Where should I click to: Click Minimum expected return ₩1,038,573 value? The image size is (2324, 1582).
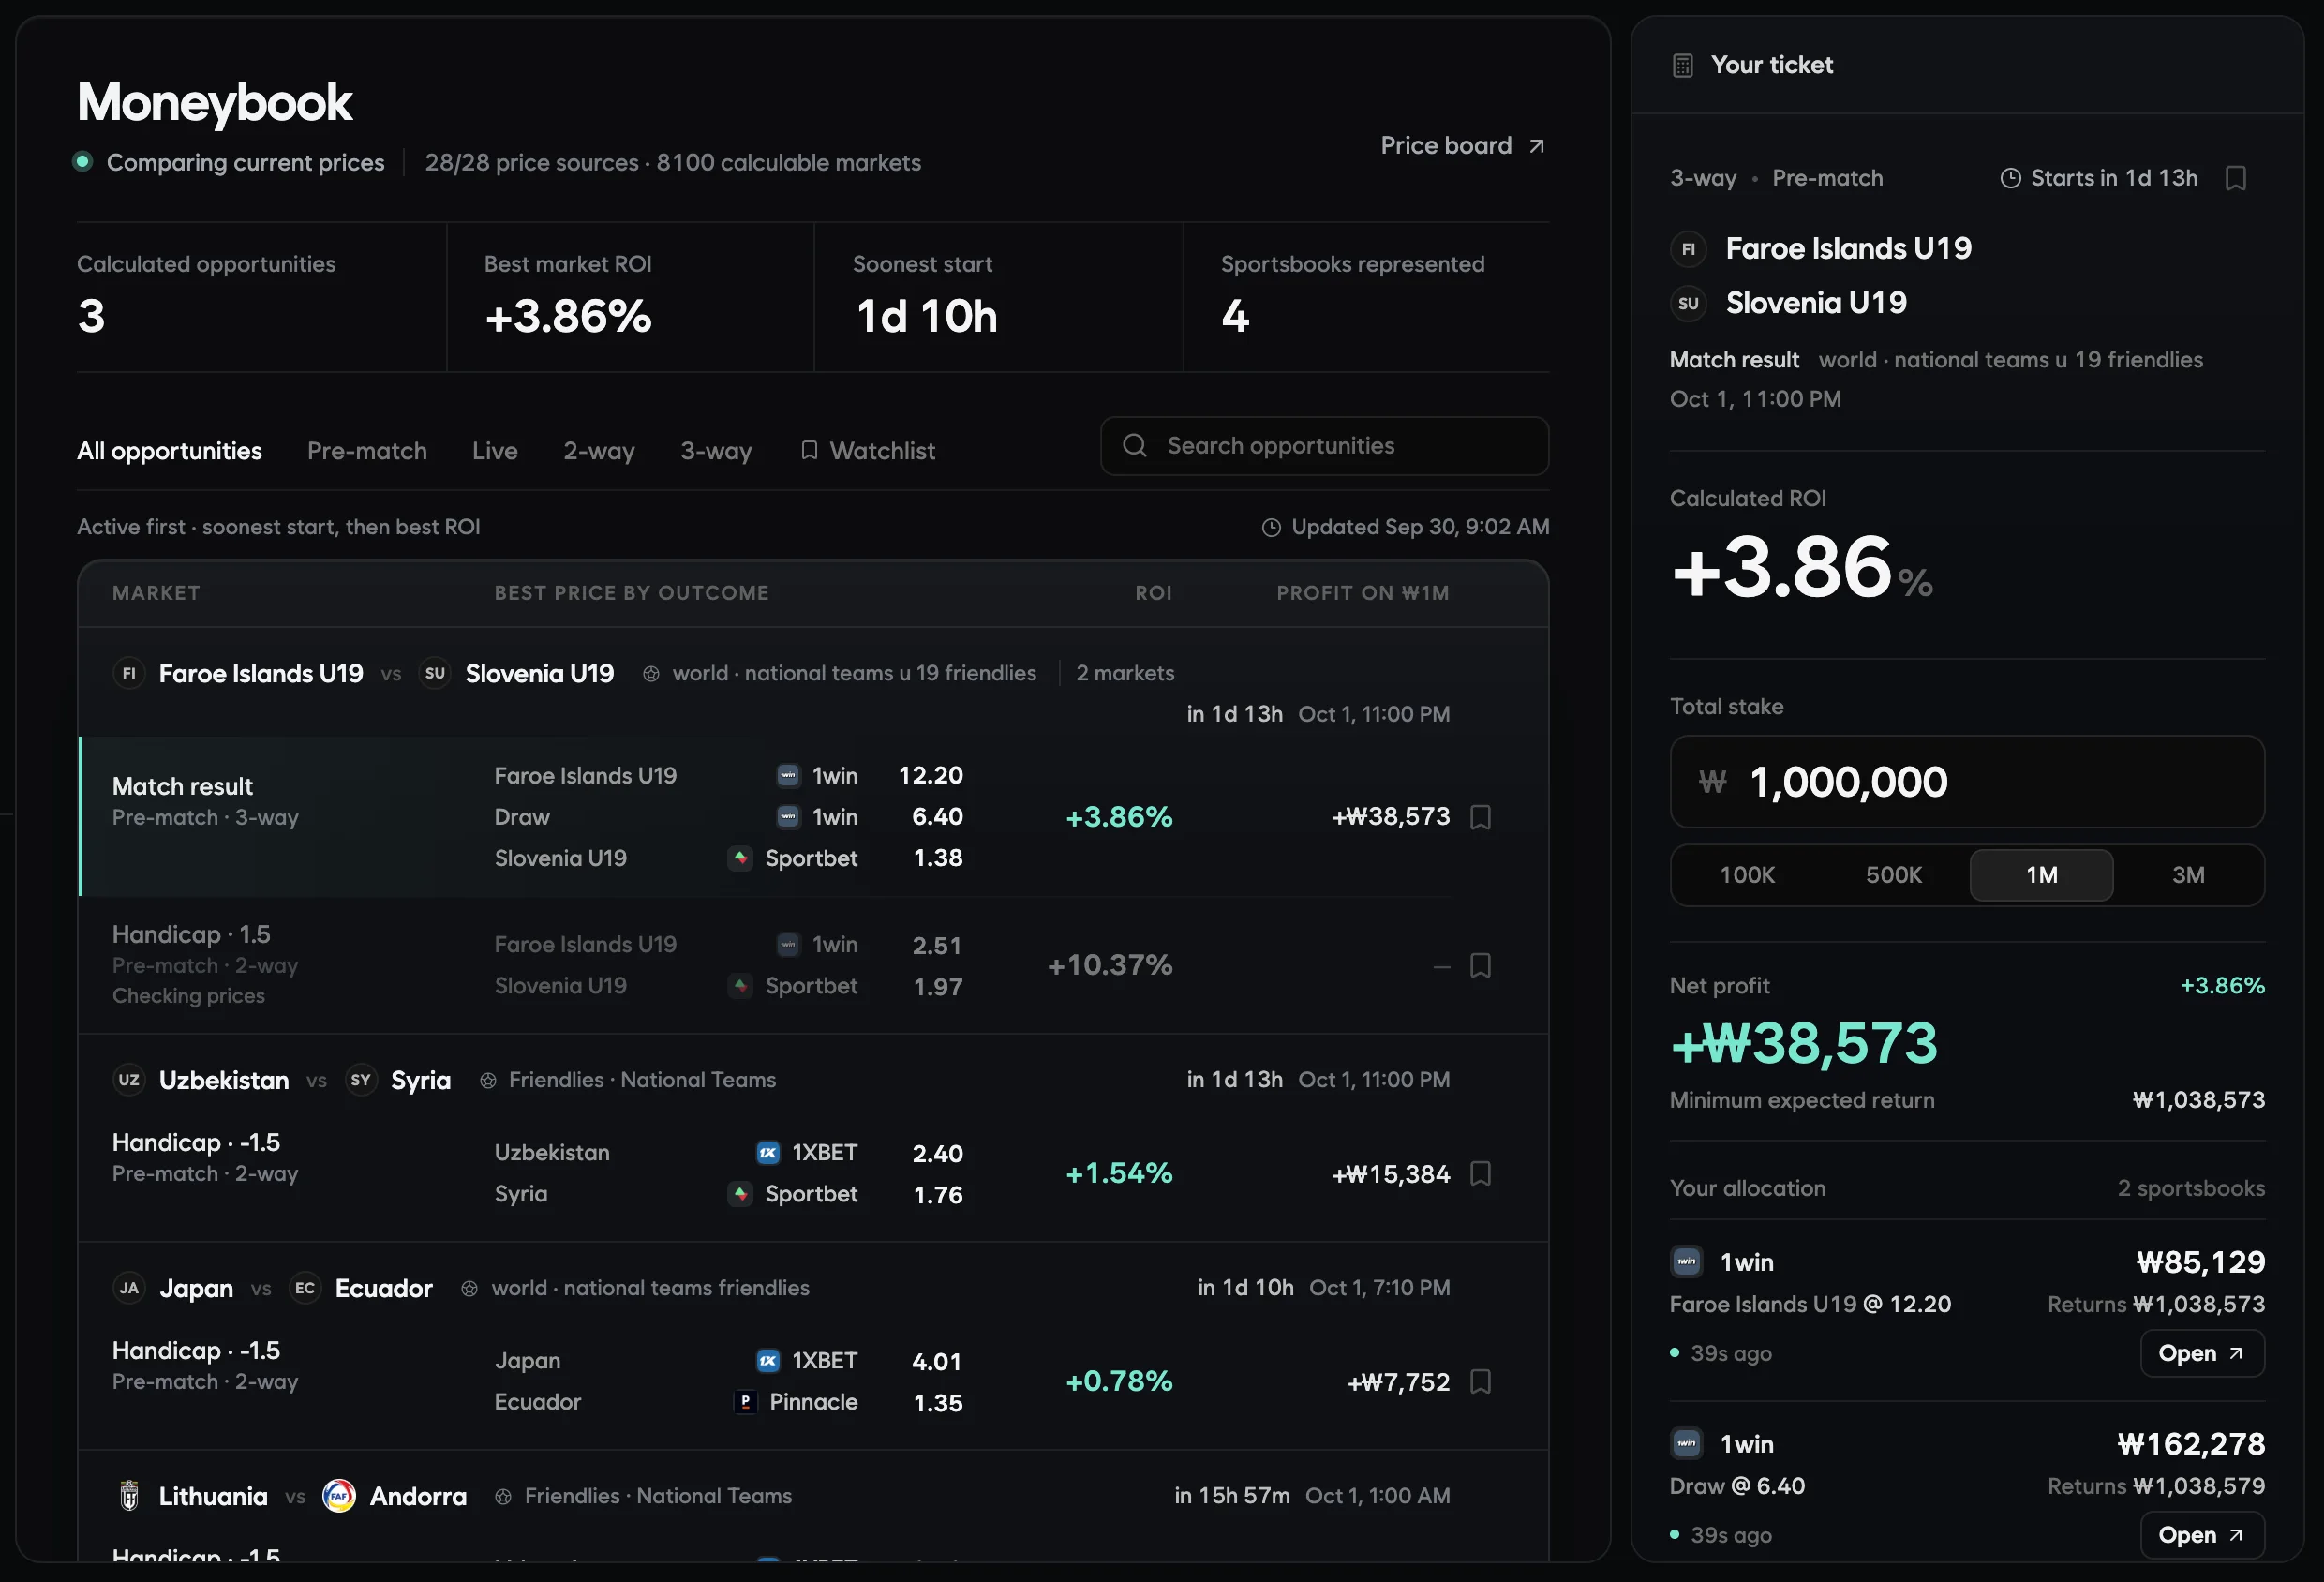click(x=2198, y=1100)
